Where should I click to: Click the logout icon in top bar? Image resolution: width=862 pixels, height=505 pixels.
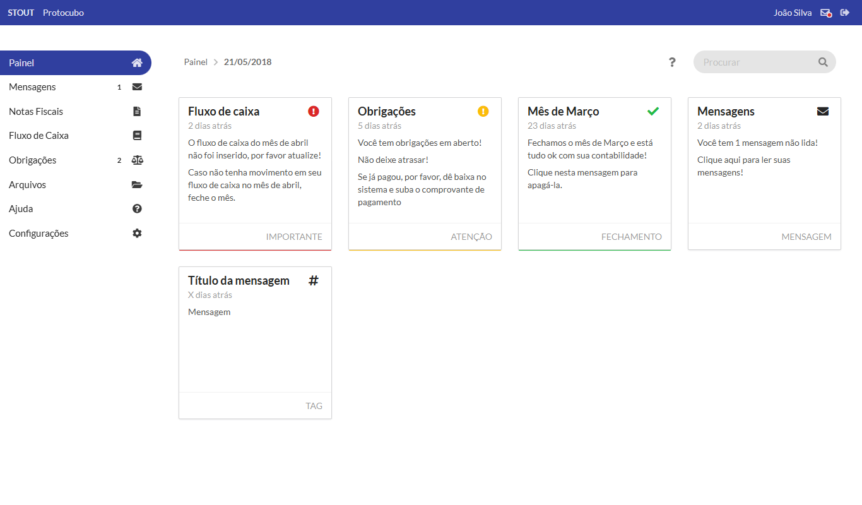pyautogui.click(x=845, y=13)
